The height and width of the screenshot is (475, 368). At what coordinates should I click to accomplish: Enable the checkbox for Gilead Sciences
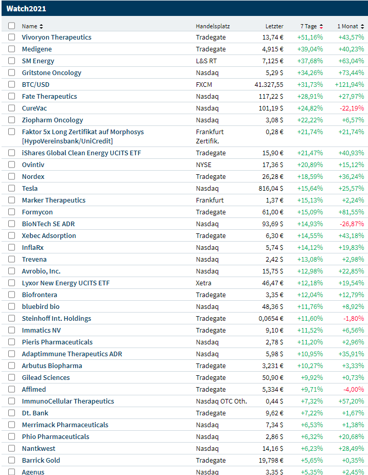(12, 378)
